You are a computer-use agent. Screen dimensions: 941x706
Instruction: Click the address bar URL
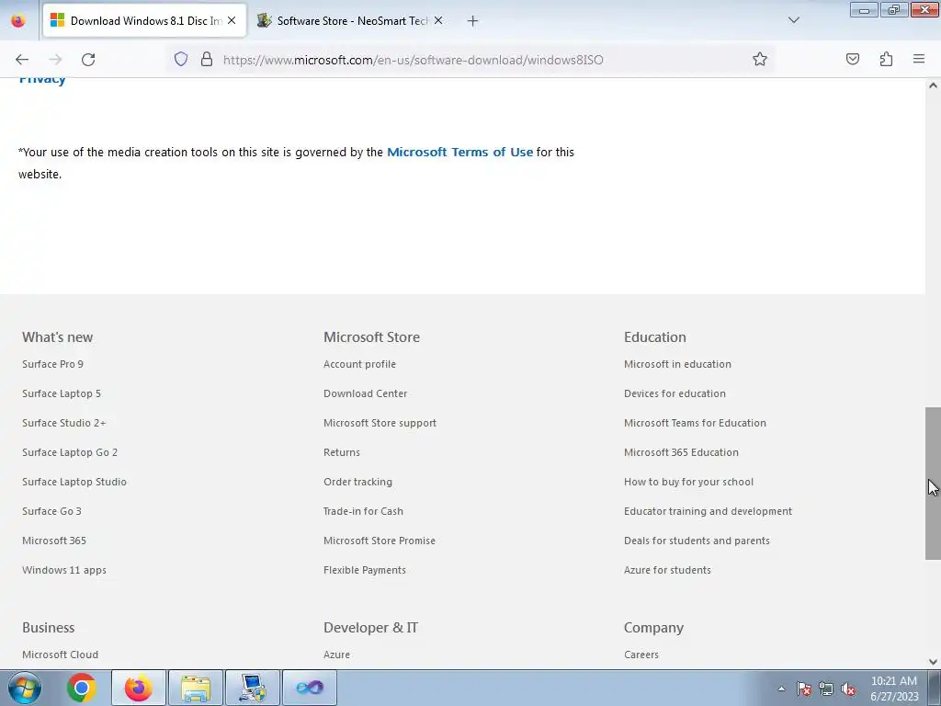[413, 60]
